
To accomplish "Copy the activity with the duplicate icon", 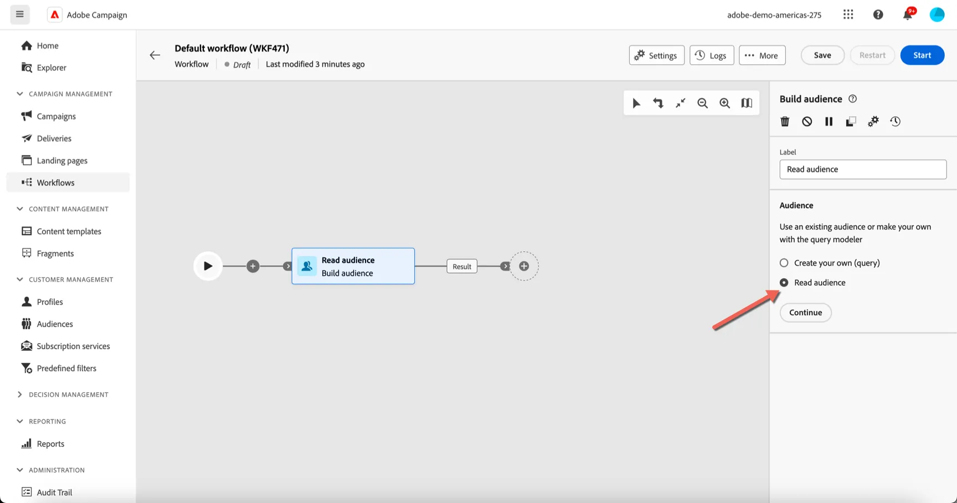I will click(851, 121).
